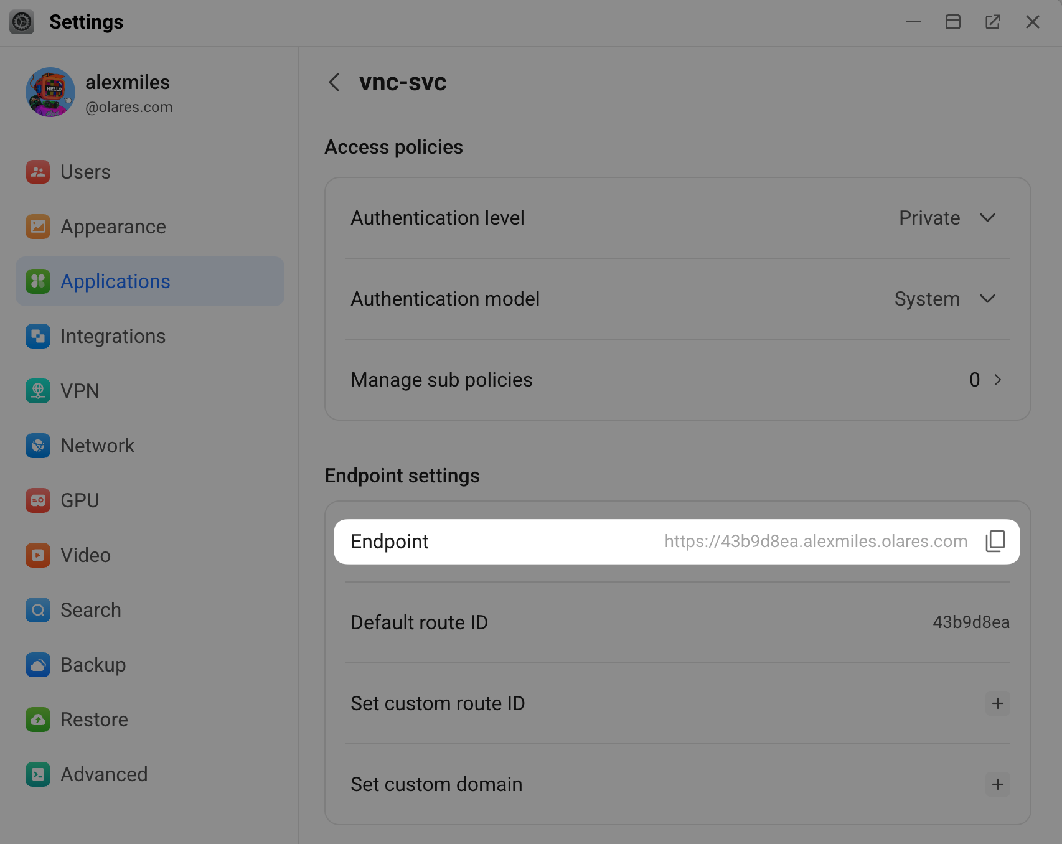Image resolution: width=1062 pixels, height=844 pixels.
Task: Select Network in the sidebar
Action: click(97, 446)
